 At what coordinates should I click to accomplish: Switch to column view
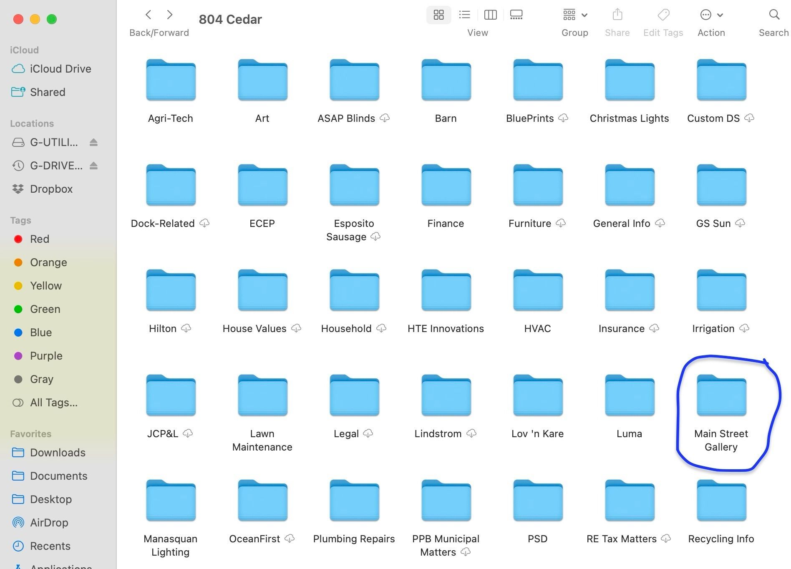coord(490,15)
